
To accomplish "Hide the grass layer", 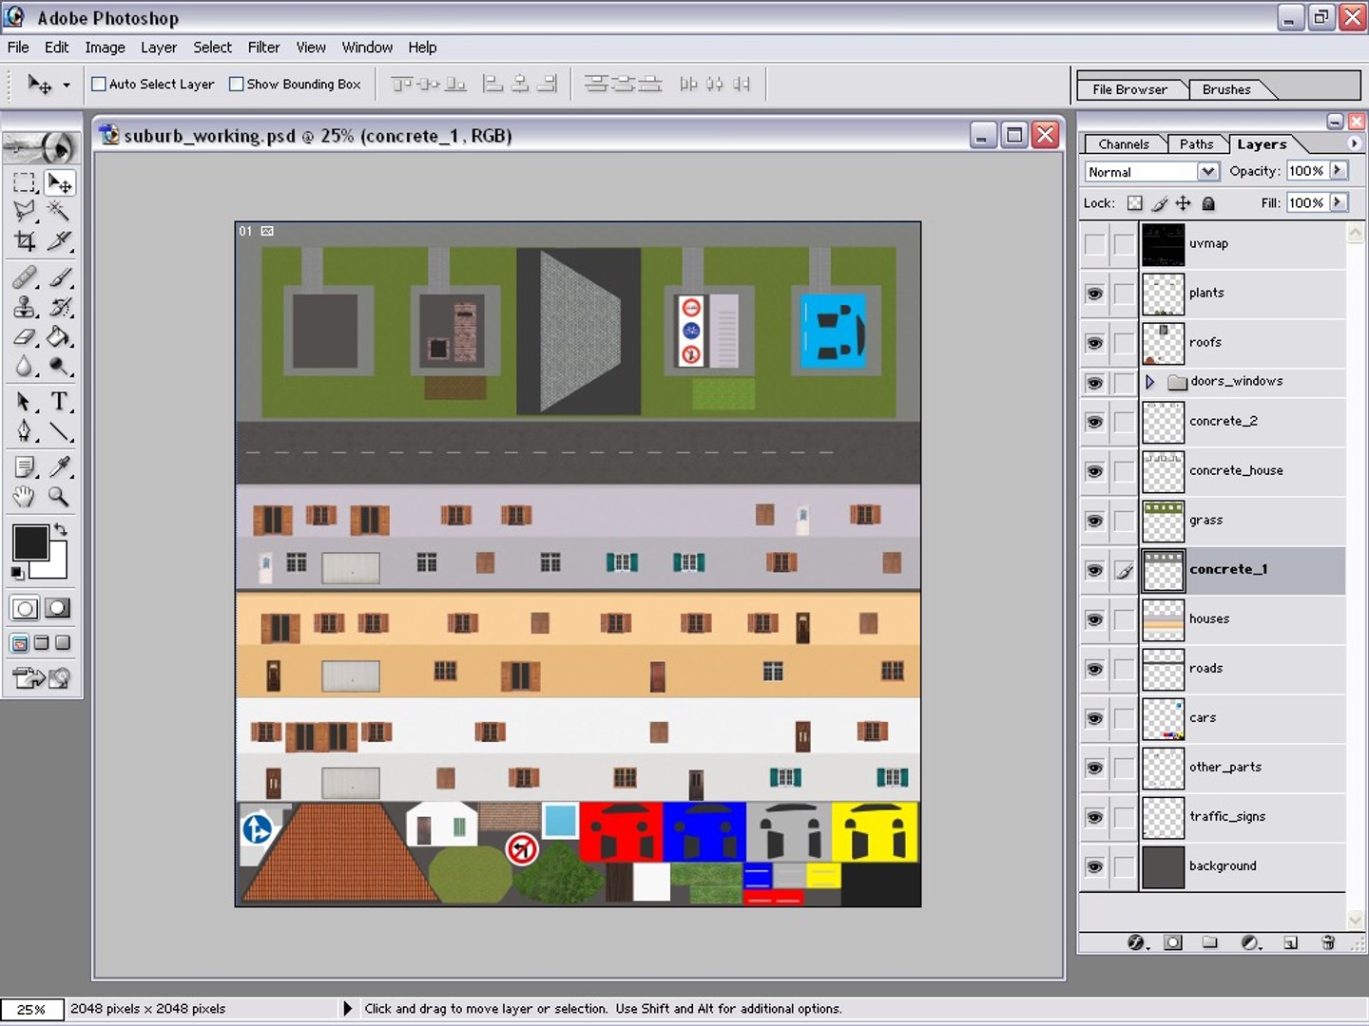I will point(1094,521).
